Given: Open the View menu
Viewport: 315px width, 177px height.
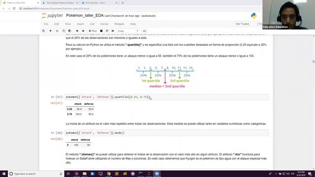Looking at the screenshot, I should 68,24.
